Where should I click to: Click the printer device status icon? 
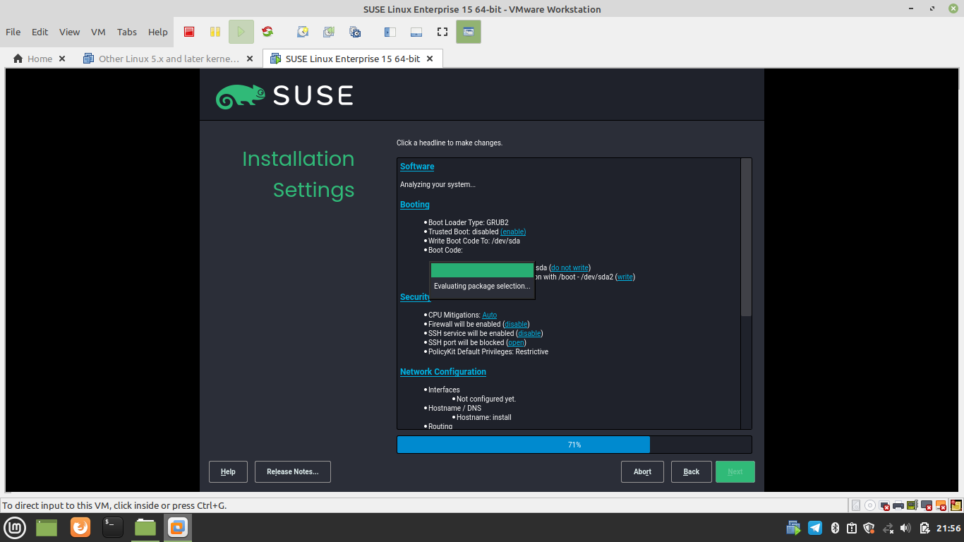(x=898, y=505)
